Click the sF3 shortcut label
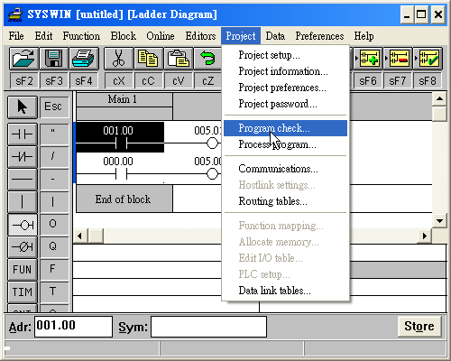Image resolution: width=451 pixels, height=361 pixels. 54,81
